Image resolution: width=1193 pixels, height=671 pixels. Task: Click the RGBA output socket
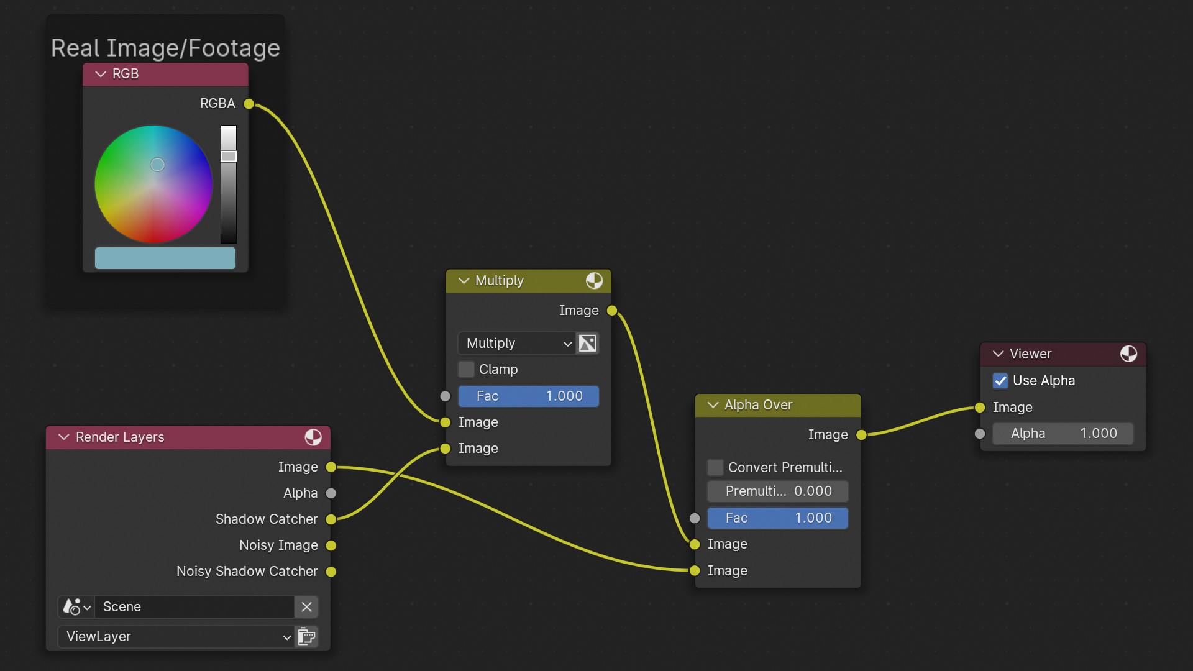[249, 104]
